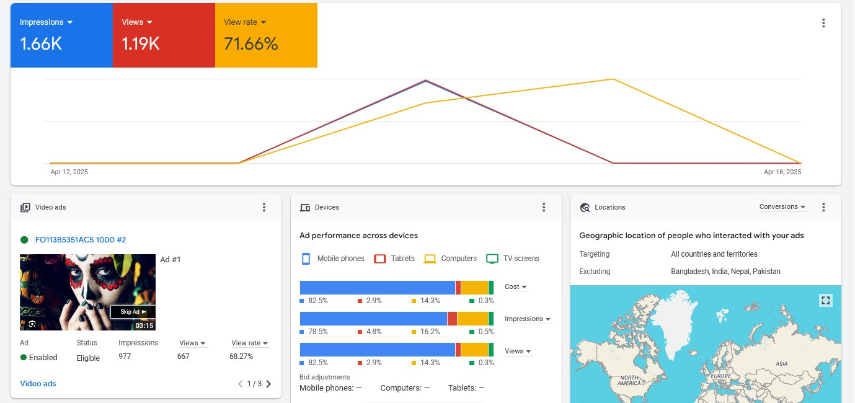Open Devices card more options menu
The height and width of the screenshot is (403, 855).
(x=544, y=207)
